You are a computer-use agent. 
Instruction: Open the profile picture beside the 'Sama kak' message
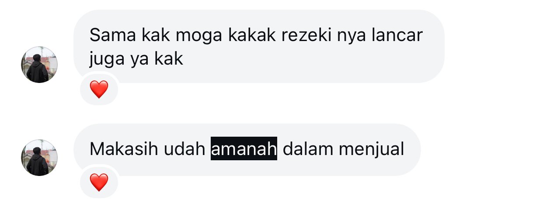[x=39, y=65]
